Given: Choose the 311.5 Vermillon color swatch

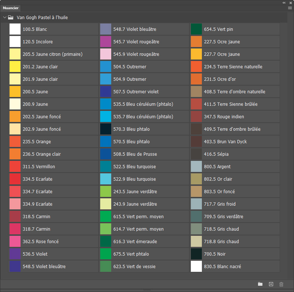Looking at the screenshot, I should coord(15,166).
